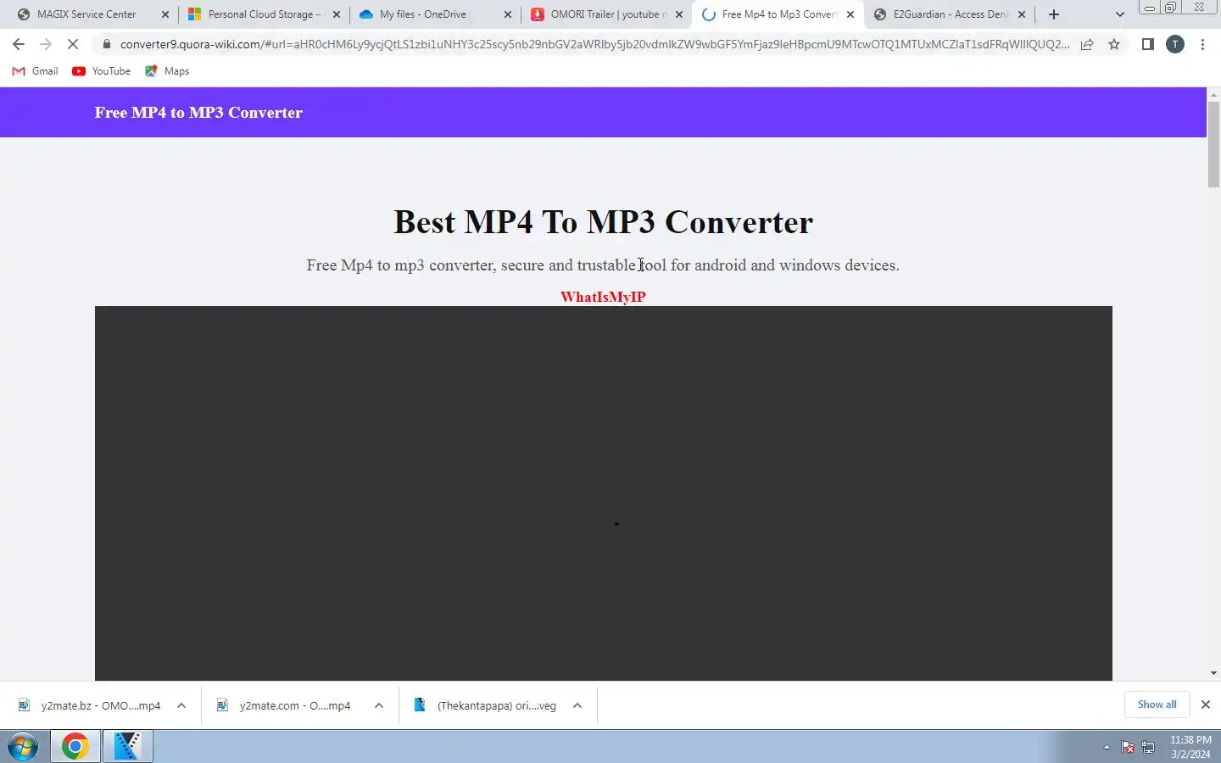Screen dimensions: 1221x763
Task: Open the Windows Start menu
Action: coord(23,747)
